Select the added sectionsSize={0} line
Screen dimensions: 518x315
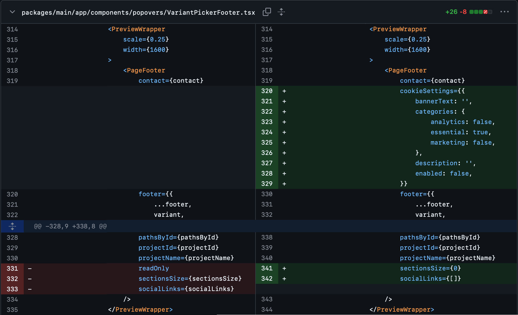(x=431, y=268)
